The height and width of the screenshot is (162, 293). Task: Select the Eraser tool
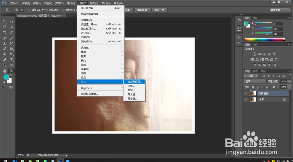5,49
